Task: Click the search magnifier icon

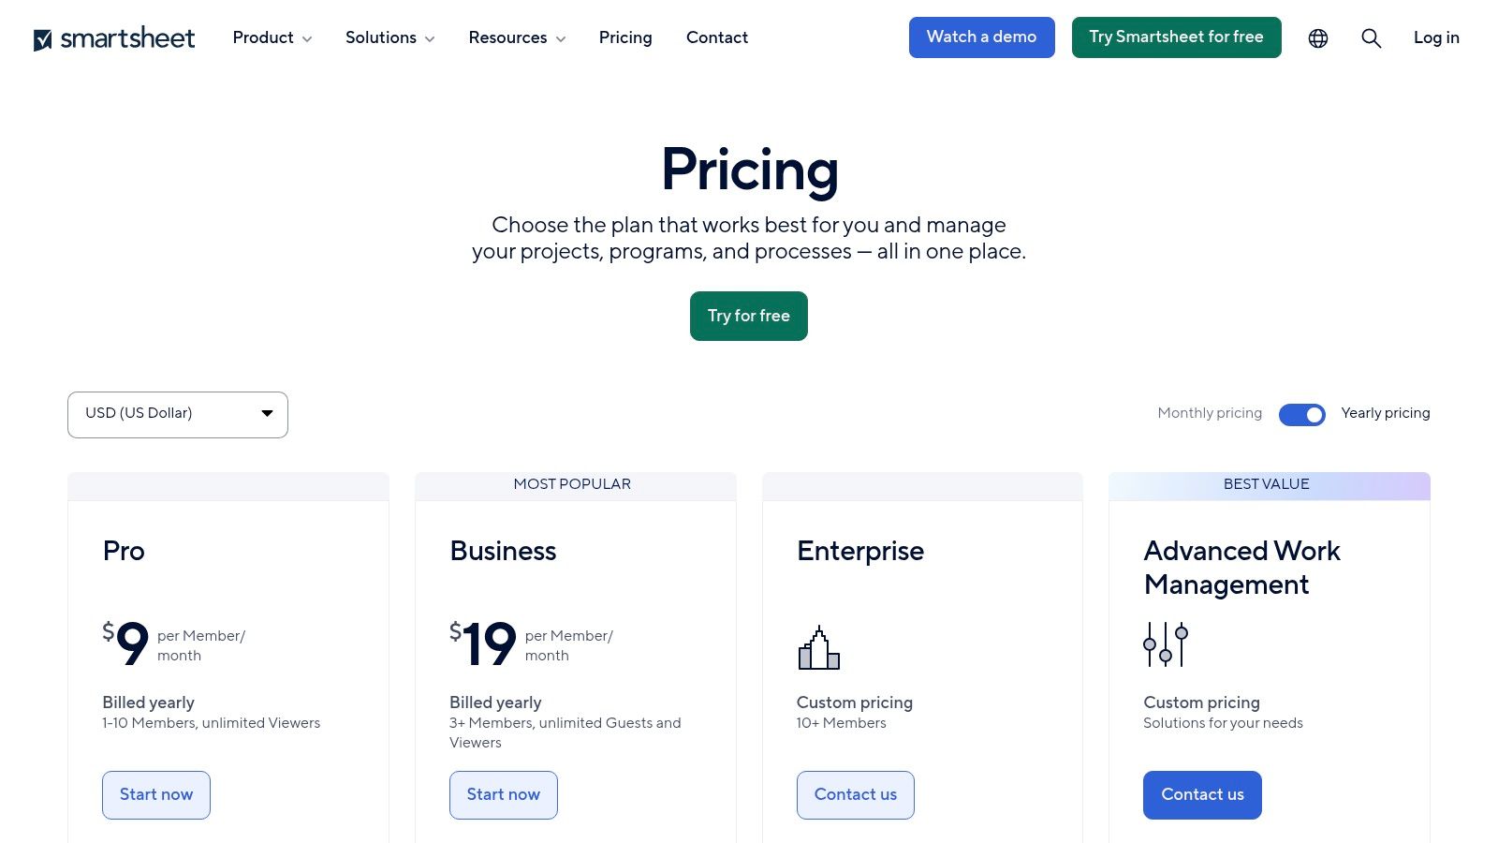Action: (x=1371, y=38)
